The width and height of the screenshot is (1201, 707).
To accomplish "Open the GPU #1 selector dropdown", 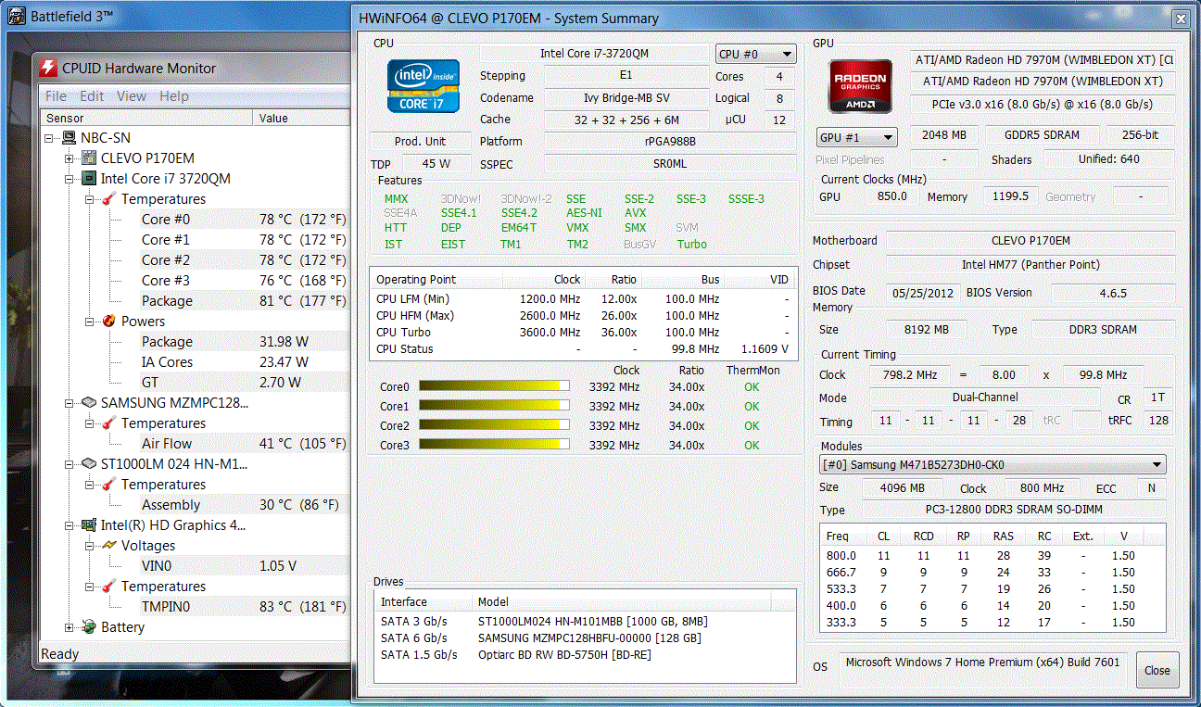I will (x=857, y=137).
